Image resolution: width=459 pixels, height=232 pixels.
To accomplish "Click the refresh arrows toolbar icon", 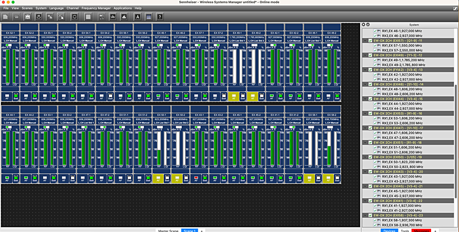I will point(74,17).
